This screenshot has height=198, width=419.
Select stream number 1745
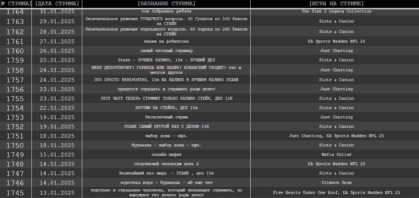point(15,193)
